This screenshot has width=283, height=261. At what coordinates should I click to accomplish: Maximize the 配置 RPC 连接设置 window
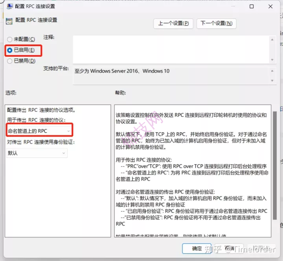coord(252,7)
